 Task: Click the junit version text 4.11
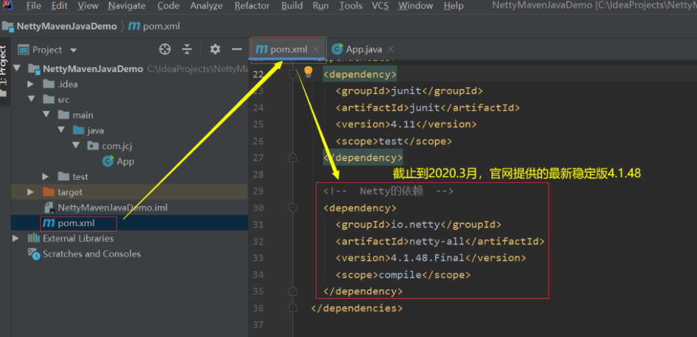403,124
